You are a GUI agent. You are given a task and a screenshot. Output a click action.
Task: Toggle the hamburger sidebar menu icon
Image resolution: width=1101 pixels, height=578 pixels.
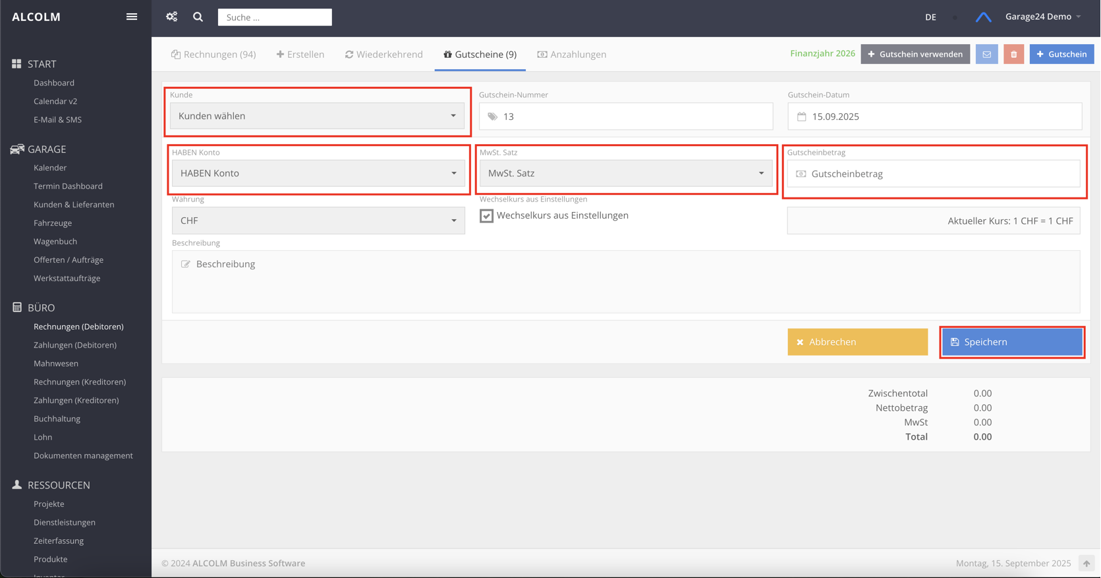tap(132, 17)
